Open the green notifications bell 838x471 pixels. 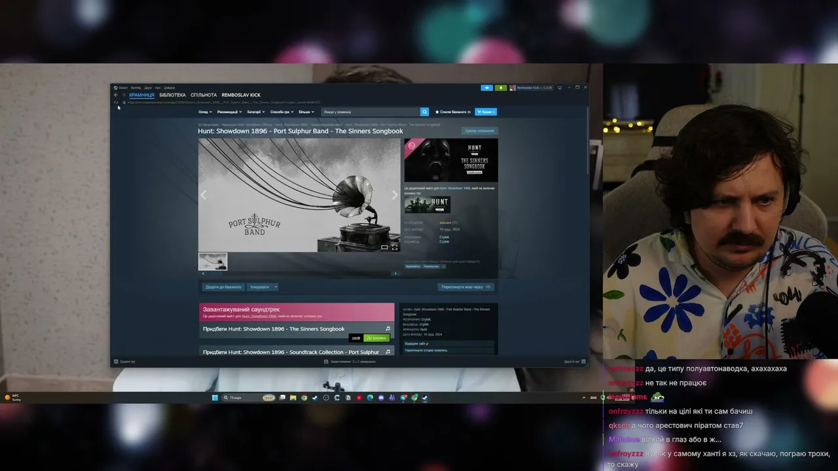[501, 88]
